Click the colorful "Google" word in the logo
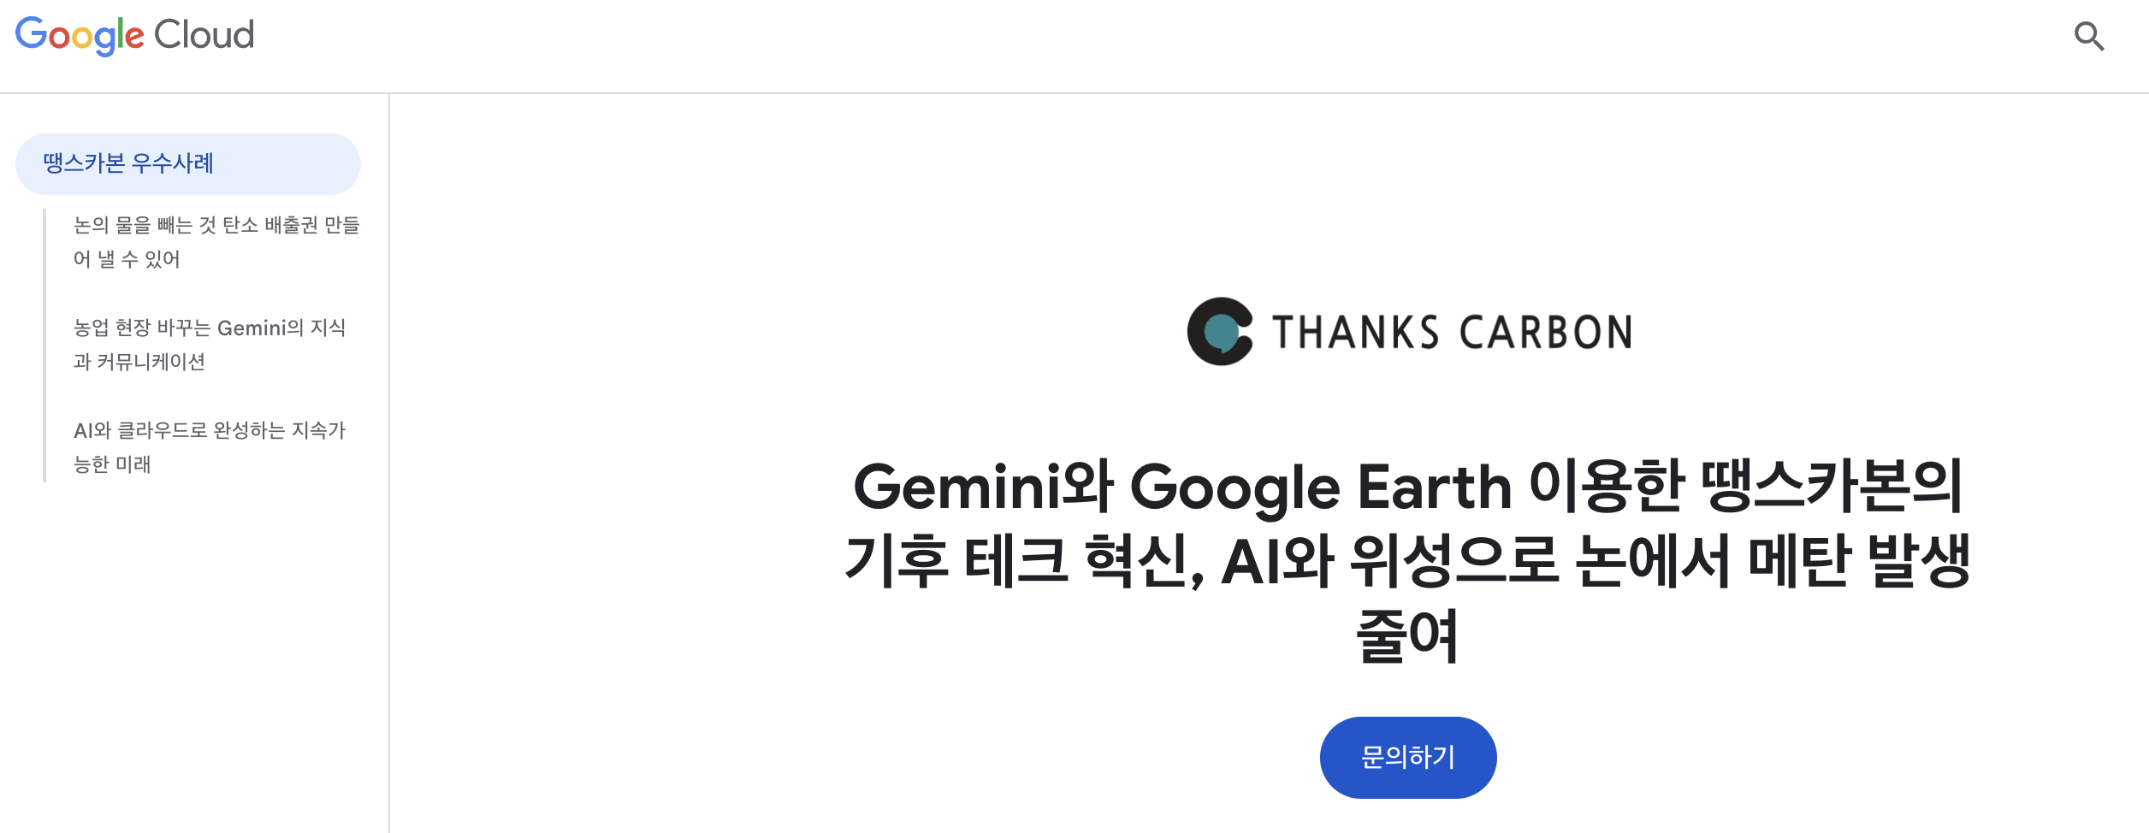2149x833 pixels. 80,36
